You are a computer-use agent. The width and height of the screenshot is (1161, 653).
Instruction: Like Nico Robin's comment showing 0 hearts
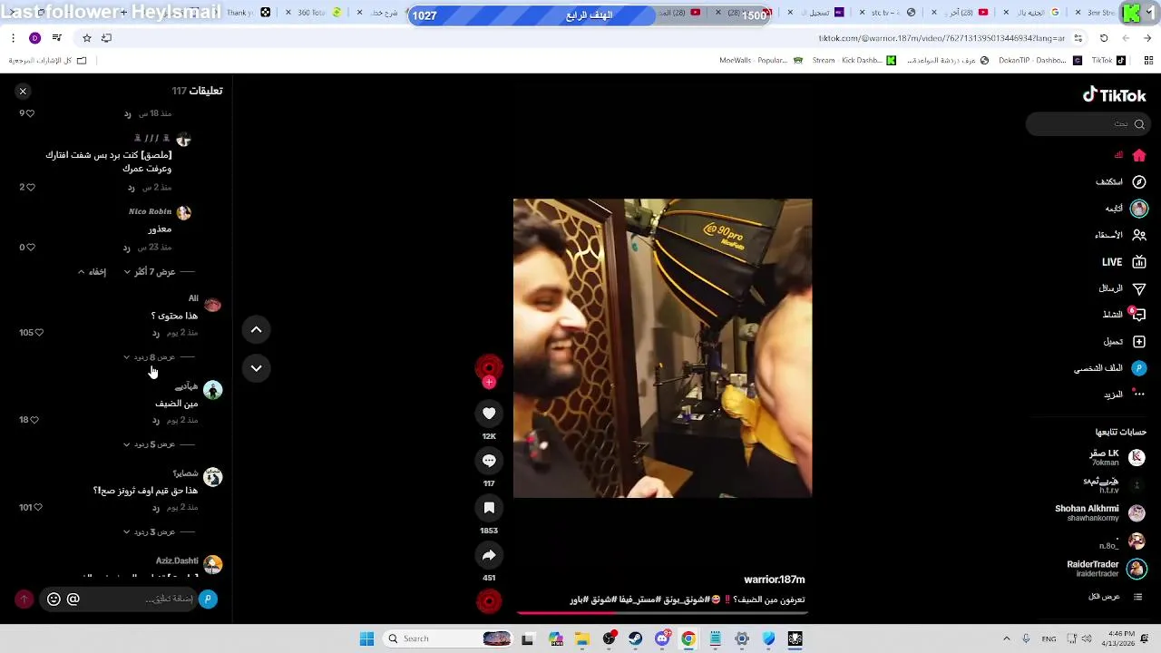(x=30, y=247)
